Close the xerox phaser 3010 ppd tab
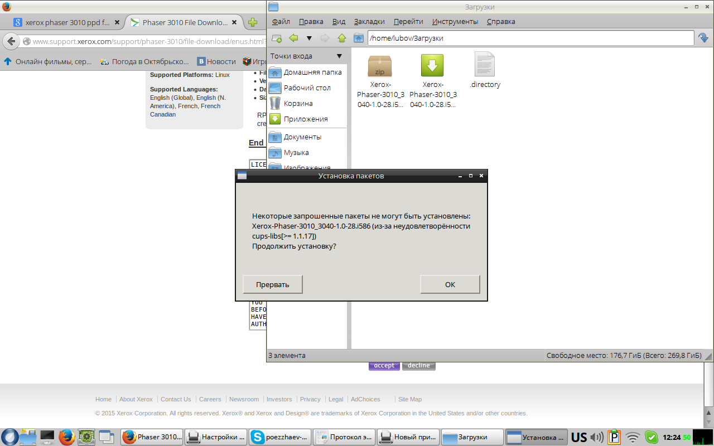The height and width of the screenshot is (446, 714). [x=117, y=23]
